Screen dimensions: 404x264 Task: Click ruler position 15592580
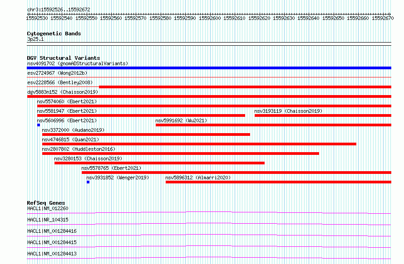tap(160, 18)
